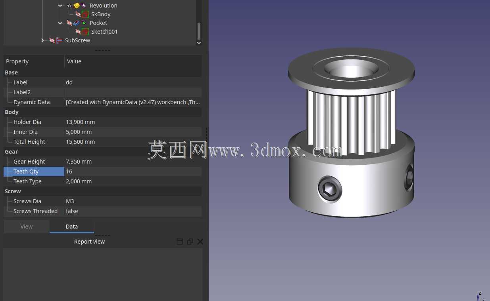Click the Sketch001 sketch icon
This screenshot has width=490, height=301.
[x=85, y=32]
